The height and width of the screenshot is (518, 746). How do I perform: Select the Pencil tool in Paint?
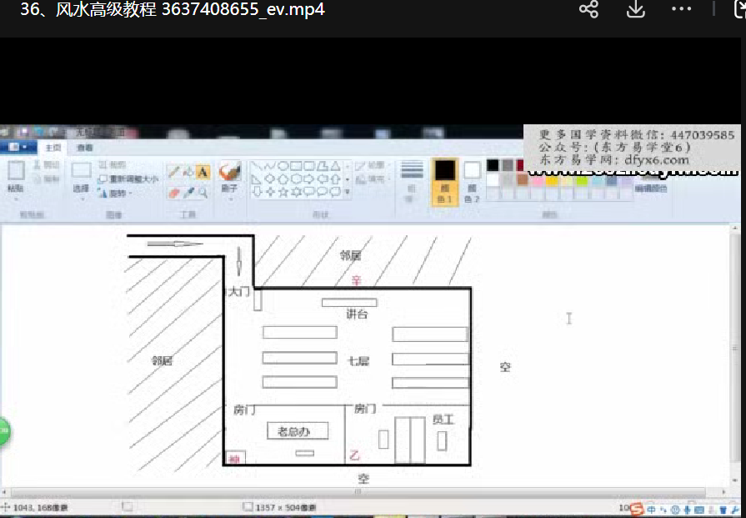(173, 171)
